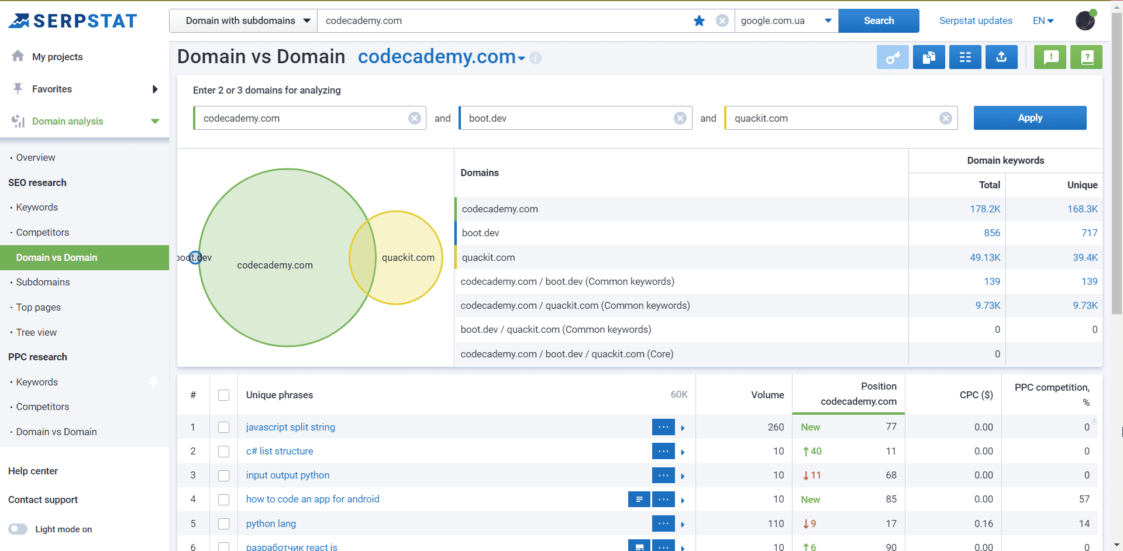This screenshot has width=1123, height=551.
Task: Tick the select-all checkbox in table header
Action: (223, 395)
